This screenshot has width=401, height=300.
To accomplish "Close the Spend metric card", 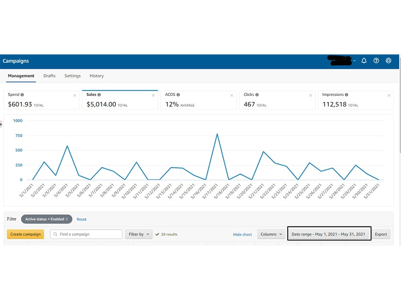I will coord(75,96).
